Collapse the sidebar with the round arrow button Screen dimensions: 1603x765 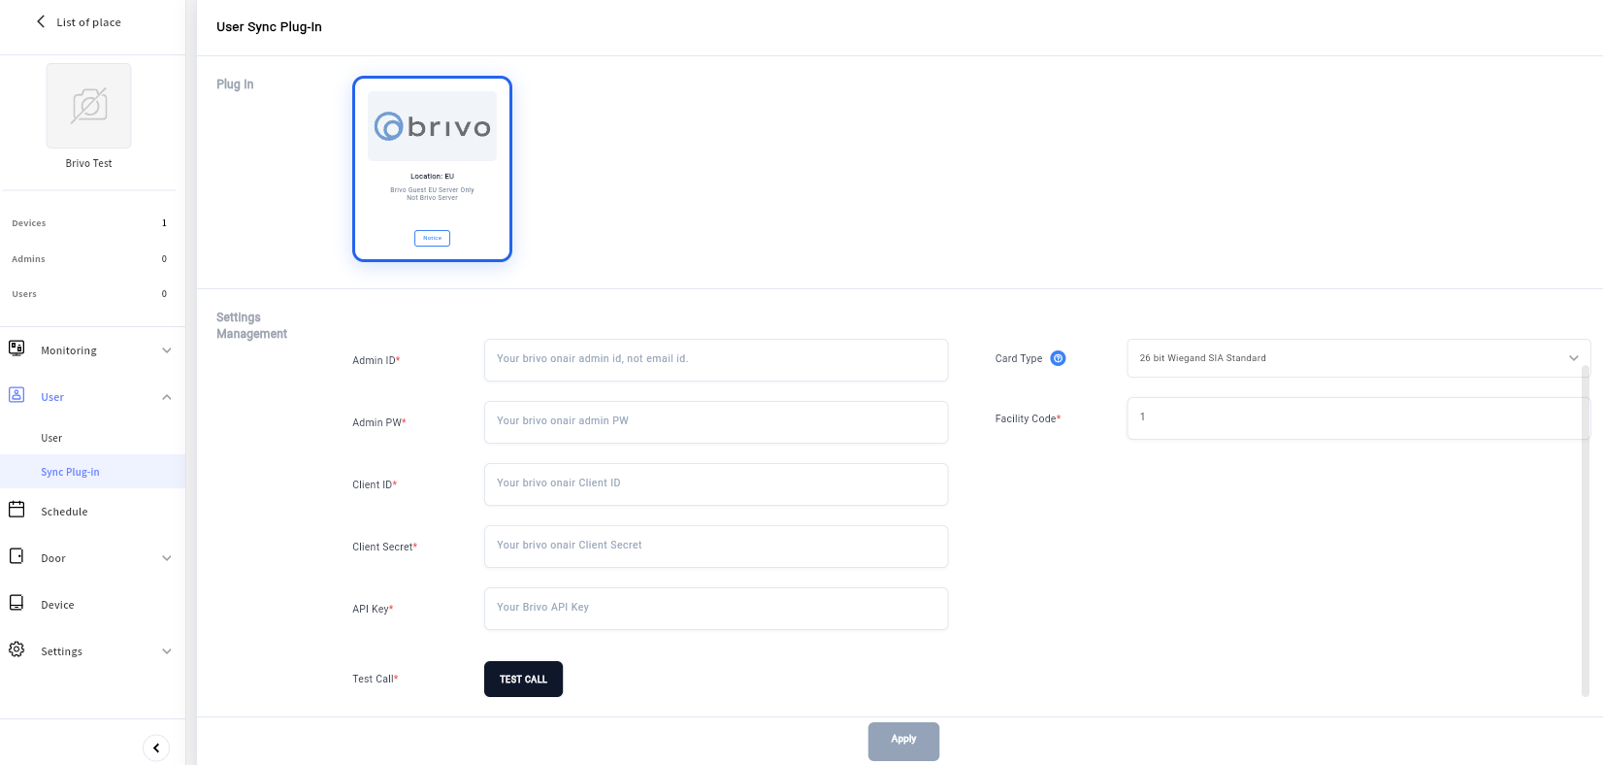pyautogui.click(x=156, y=748)
